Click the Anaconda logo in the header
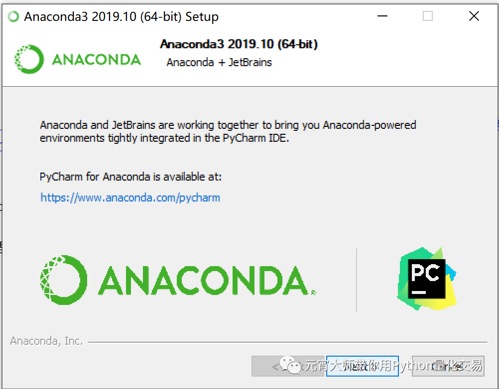This screenshot has width=499, height=389. coord(77,59)
